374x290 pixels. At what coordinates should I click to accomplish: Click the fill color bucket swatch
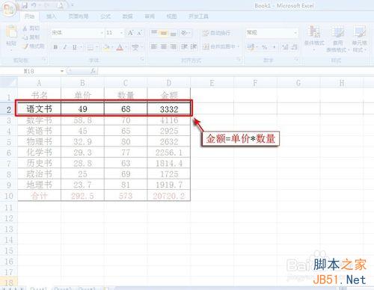pos(106,47)
